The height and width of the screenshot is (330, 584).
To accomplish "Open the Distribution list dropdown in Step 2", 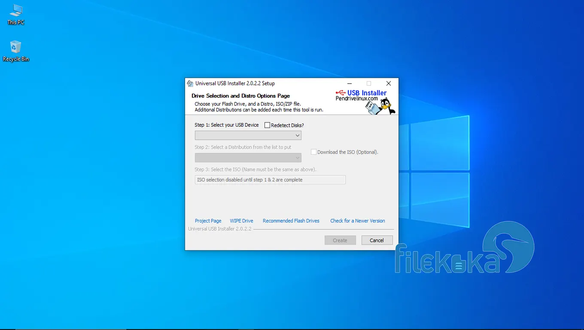I will coord(248,158).
